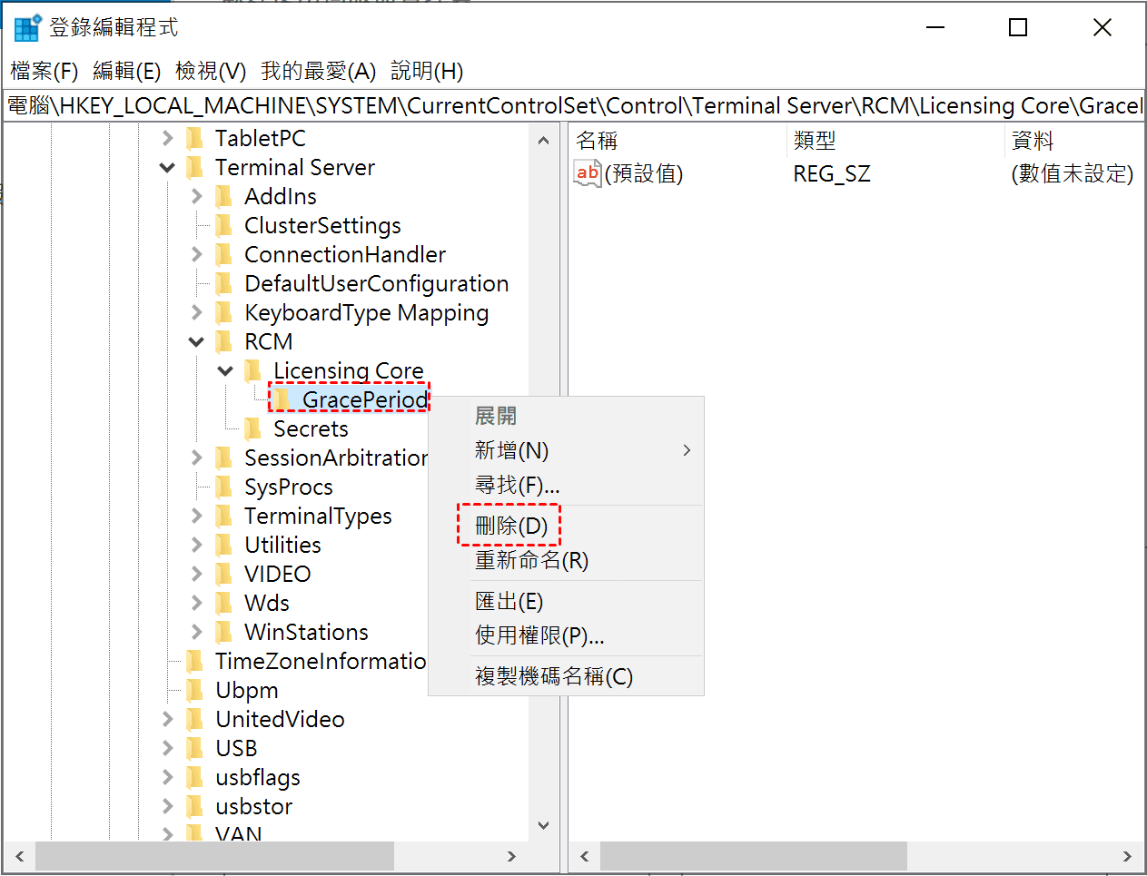Choose 重新命名(R) in the context menu
Screen dimensions: 1147x876
[x=565, y=560]
